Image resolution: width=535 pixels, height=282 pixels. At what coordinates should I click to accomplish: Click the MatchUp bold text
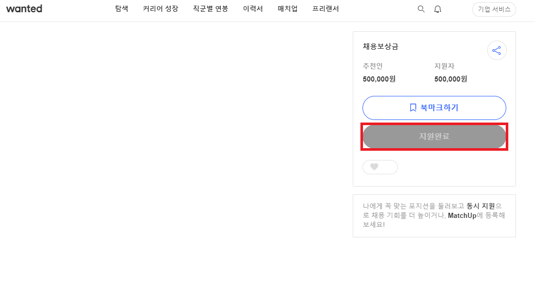click(462, 215)
